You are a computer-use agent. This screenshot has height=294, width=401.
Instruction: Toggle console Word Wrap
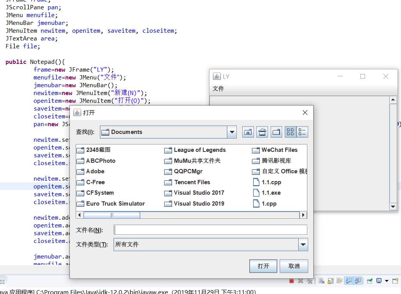[340, 281]
